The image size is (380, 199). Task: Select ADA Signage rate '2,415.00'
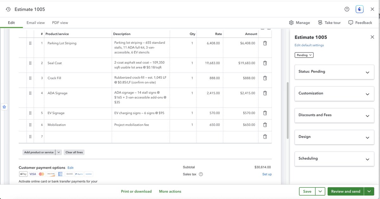212,93
